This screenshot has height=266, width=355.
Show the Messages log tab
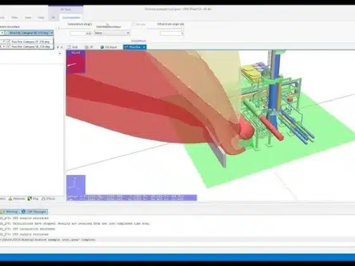34,212
